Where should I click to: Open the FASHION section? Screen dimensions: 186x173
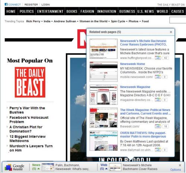[87, 12]
